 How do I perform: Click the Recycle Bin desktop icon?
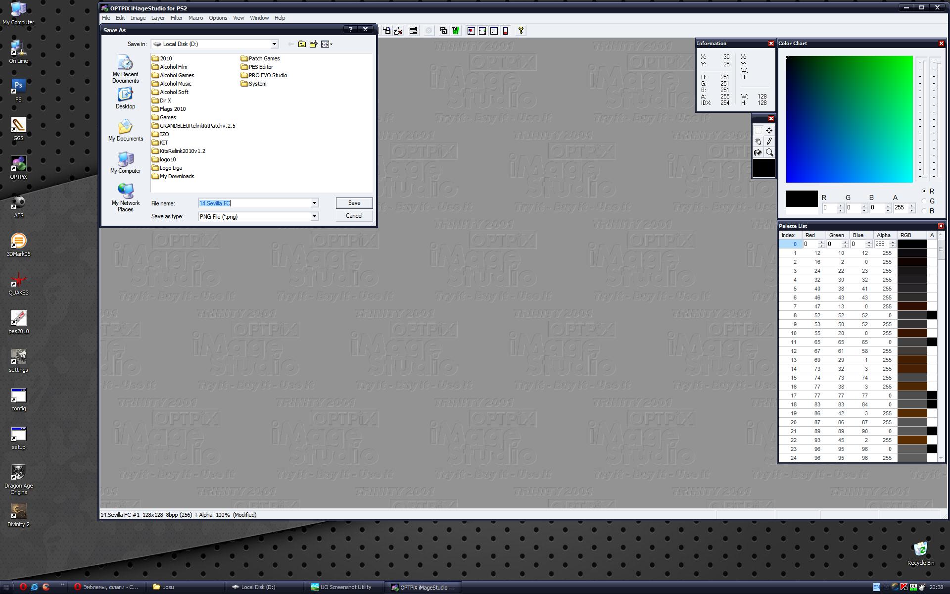tap(920, 553)
